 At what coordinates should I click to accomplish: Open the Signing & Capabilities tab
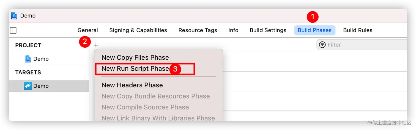pyautogui.click(x=138, y=30)
